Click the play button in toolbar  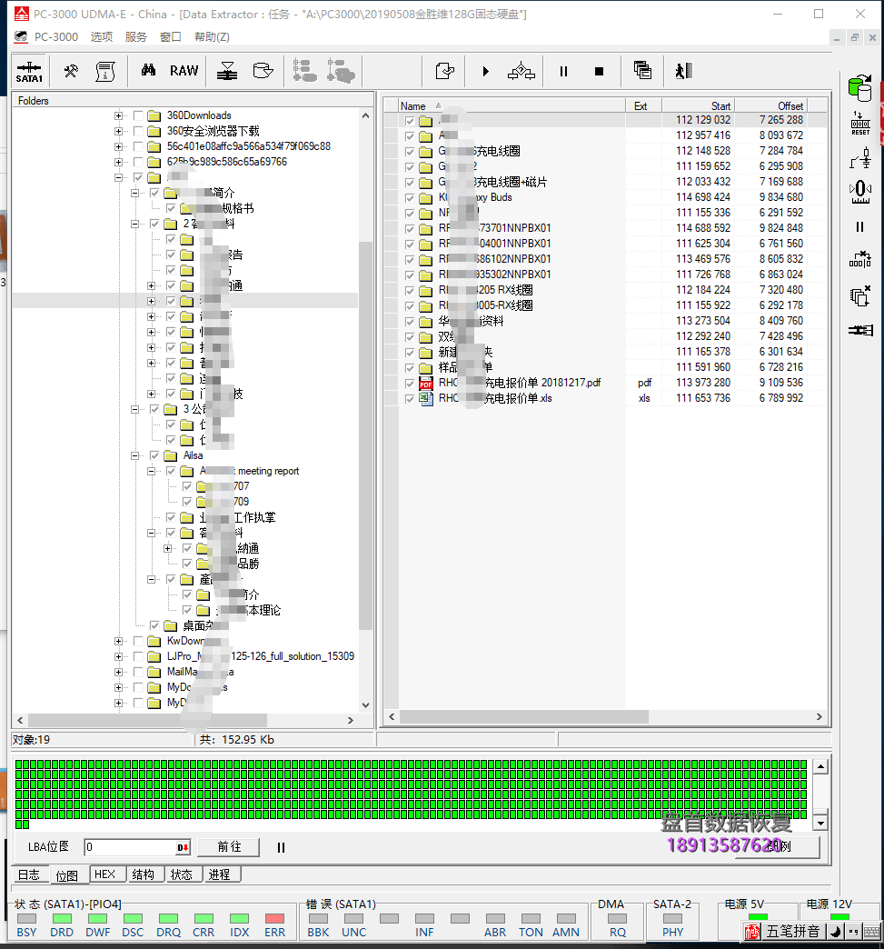tap(485, 72)
